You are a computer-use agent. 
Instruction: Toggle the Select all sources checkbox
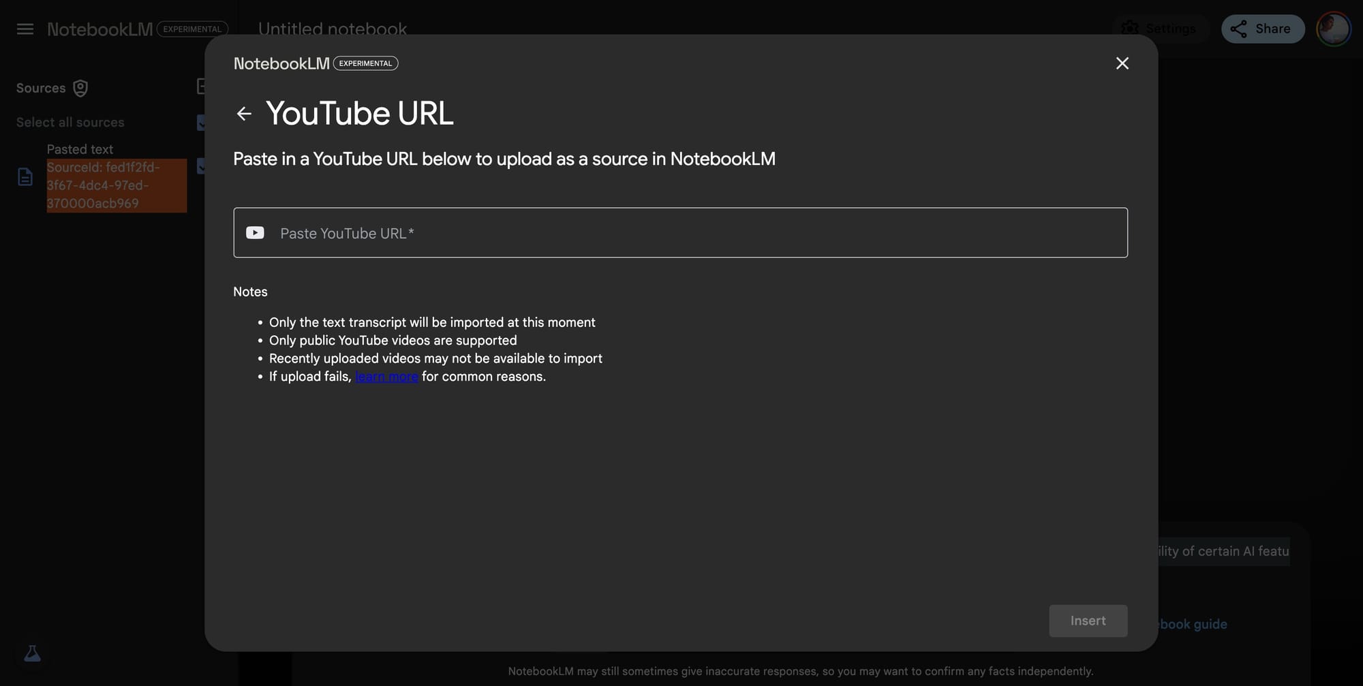coord(200,123)
